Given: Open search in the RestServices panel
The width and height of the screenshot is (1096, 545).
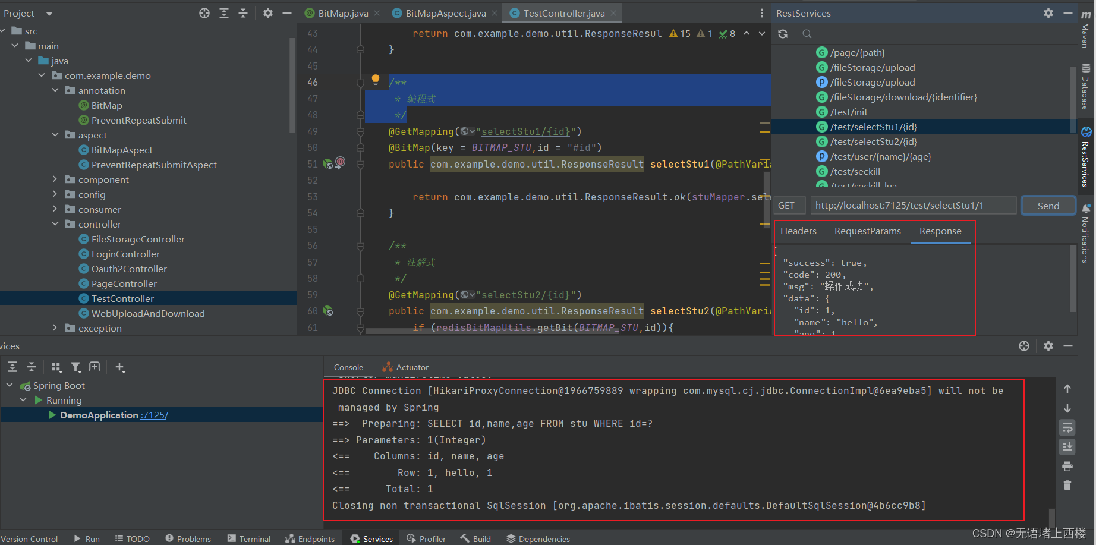Looking at the screenshot, I should 807,34.
